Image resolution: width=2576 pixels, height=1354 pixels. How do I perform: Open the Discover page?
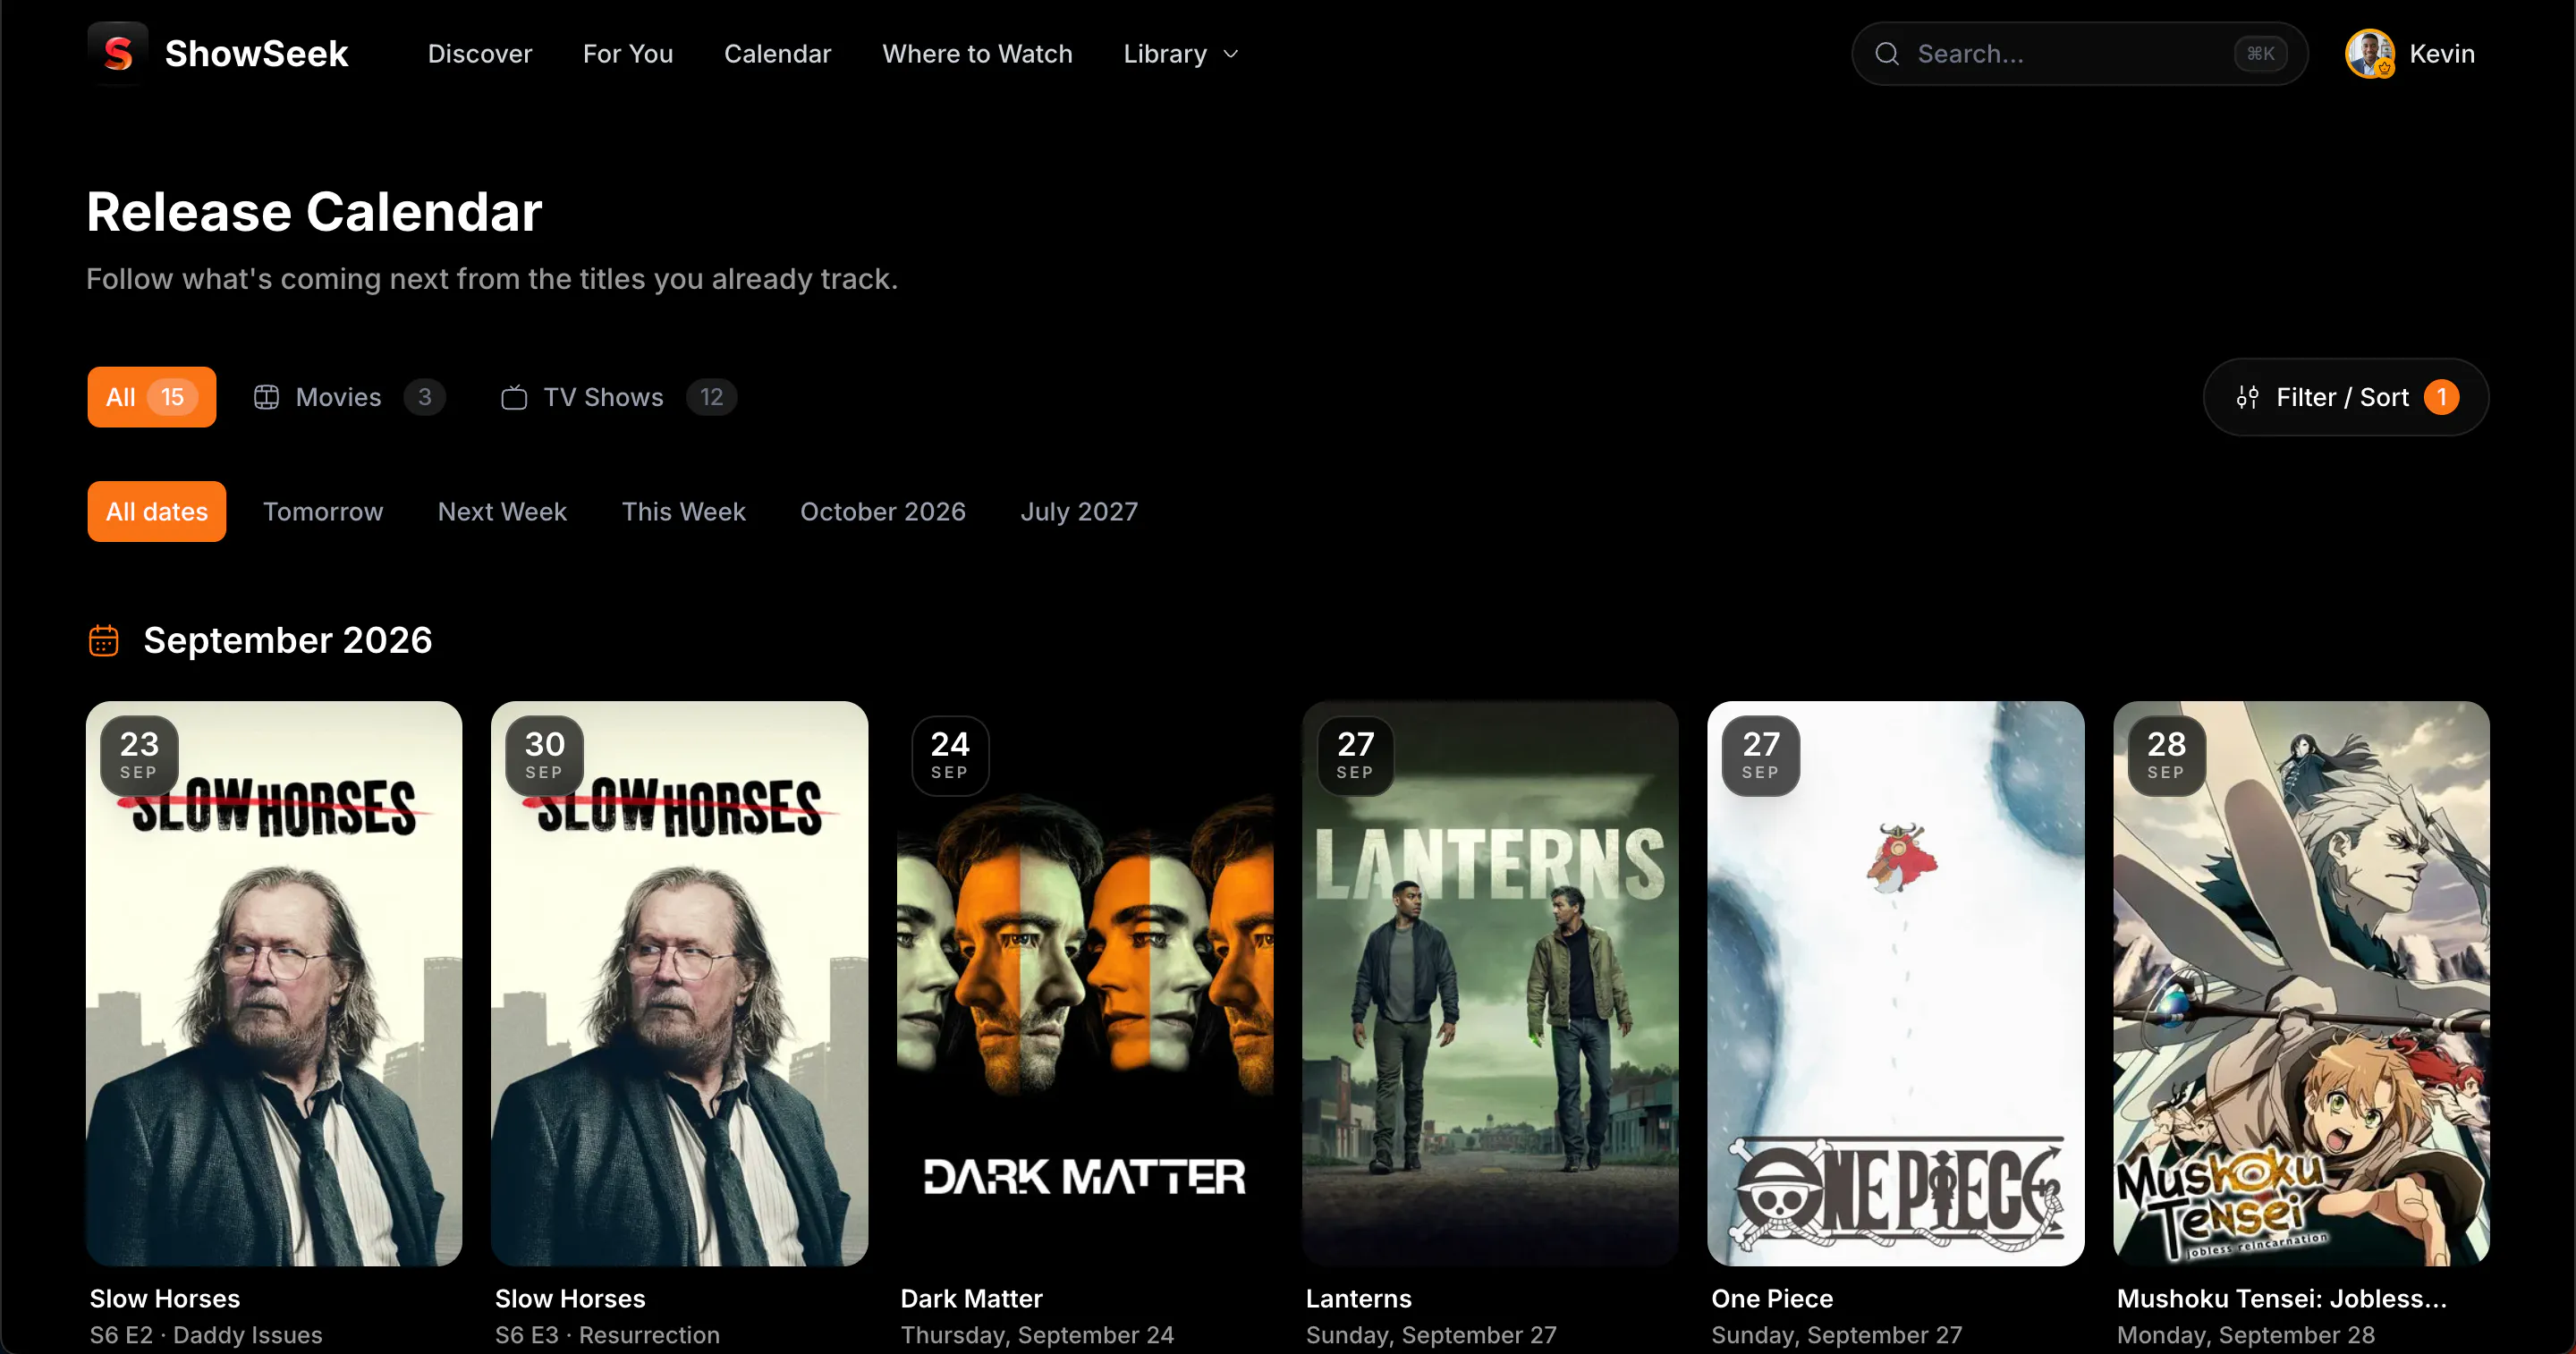click(480, 54)
